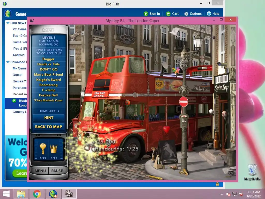Open Big Fish Game Manager taskbar icon
The height and width of the screenshot is (199, 265).
pyautogui.click(x=53, y=194)
